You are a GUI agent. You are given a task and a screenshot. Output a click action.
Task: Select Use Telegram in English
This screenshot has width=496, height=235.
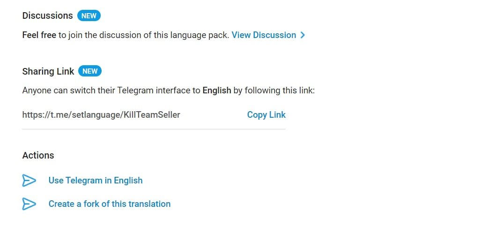coord(96,181)
